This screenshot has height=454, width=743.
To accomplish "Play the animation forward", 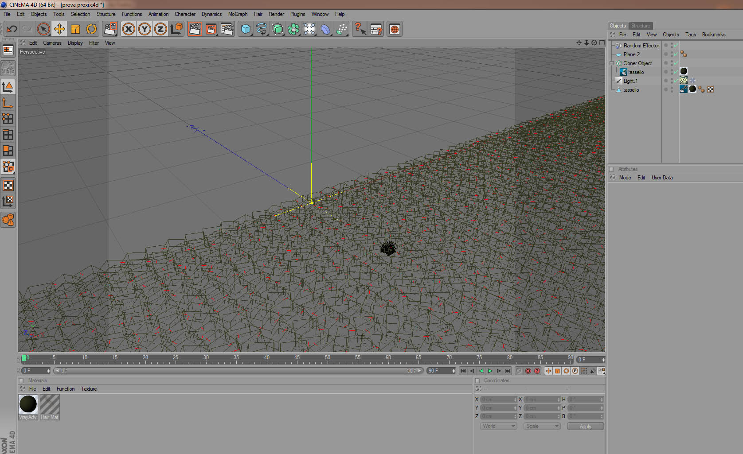I will tap(490, 371).
